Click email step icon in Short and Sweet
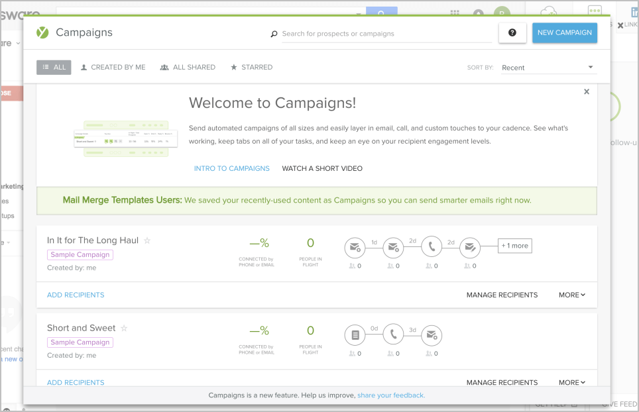The height and width of the screenshot is (412, 639). 432,335
